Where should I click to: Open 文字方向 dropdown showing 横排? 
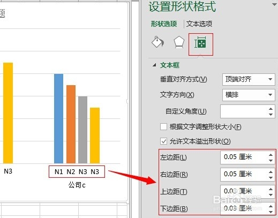pos(249,95)
